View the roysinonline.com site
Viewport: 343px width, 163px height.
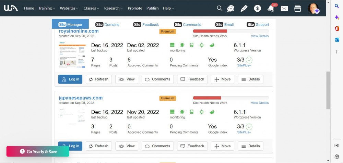(x=127, y=79)
